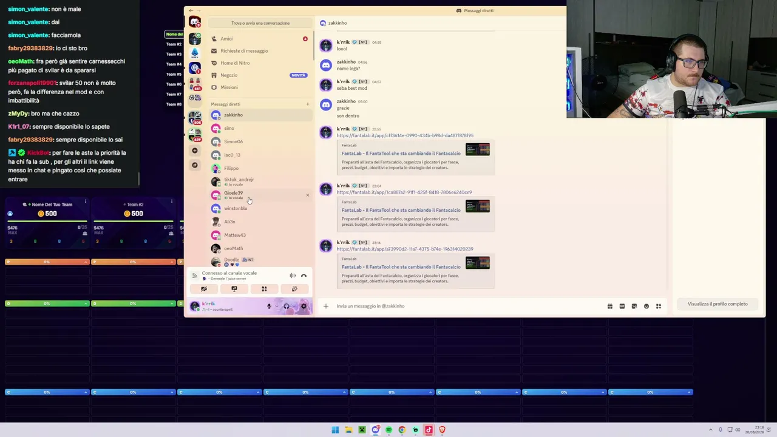Open the first FantaLab embed title link

[401, 154]
